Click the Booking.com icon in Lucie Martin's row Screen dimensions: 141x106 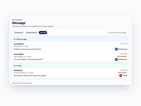[x=116, y=49]
